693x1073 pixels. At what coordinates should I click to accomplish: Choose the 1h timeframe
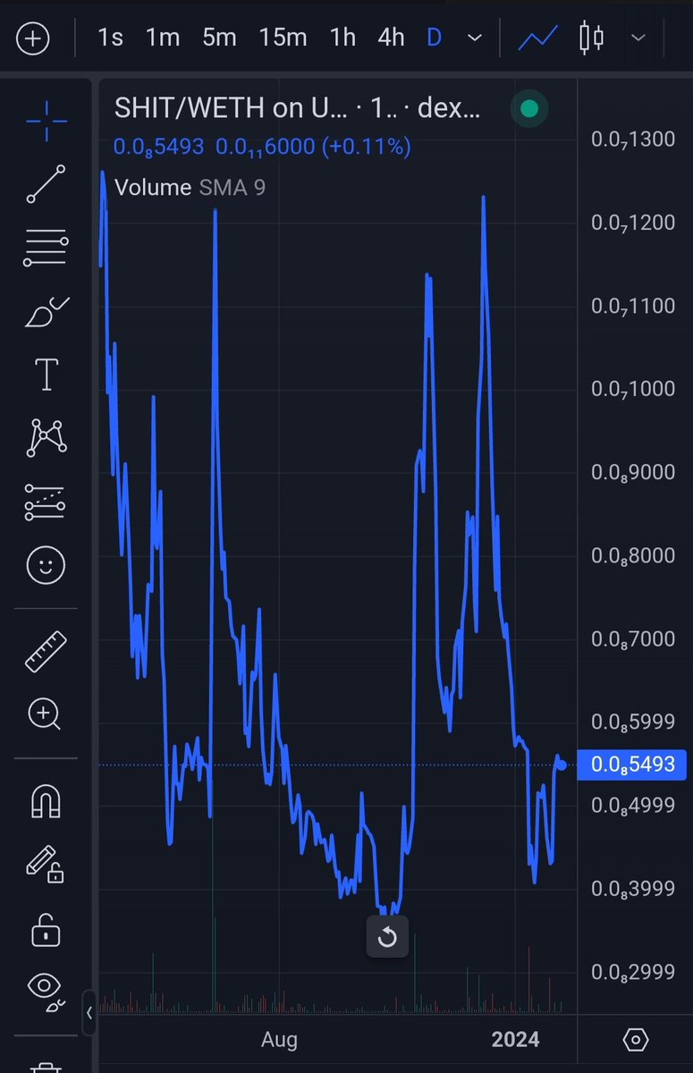342,38
